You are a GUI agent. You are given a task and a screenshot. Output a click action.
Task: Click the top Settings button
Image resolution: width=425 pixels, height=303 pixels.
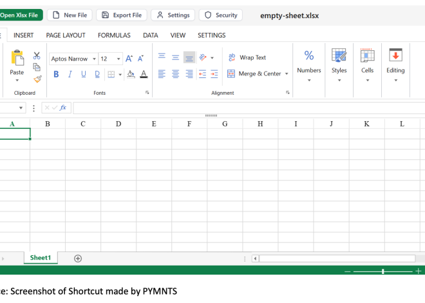click(173, 15)
